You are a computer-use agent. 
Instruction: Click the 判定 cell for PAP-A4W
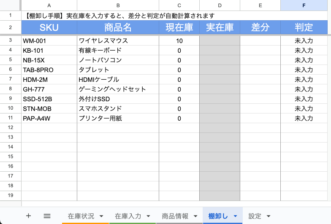pyautogui.click(x=304, y=119)
